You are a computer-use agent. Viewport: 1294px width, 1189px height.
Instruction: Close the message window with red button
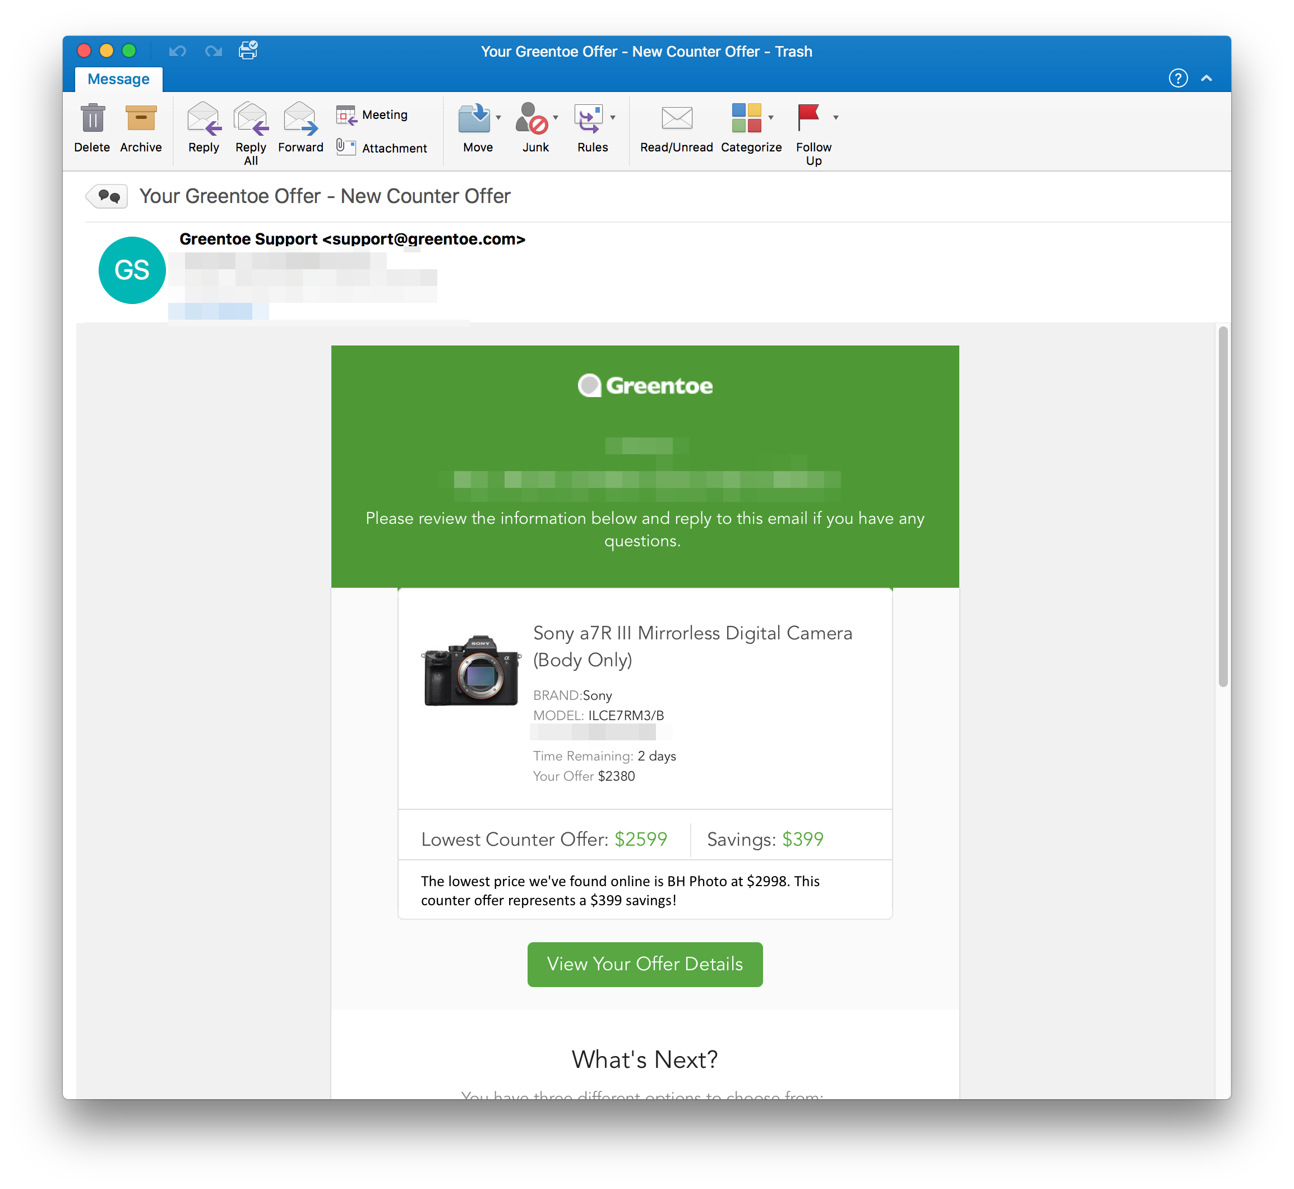[x=84, y=50]
